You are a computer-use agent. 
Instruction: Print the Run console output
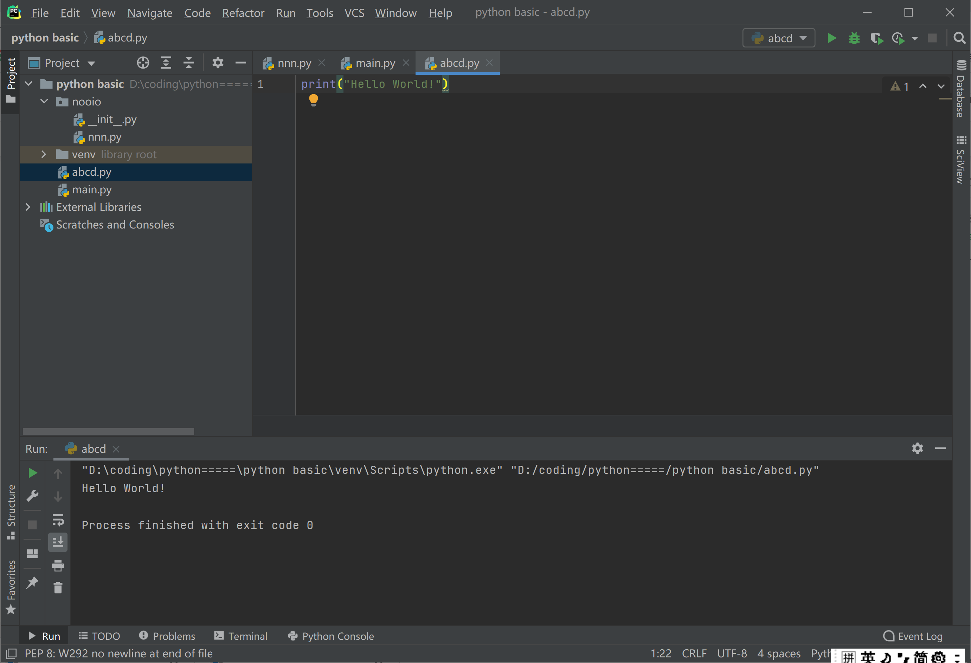coord(58,566)
